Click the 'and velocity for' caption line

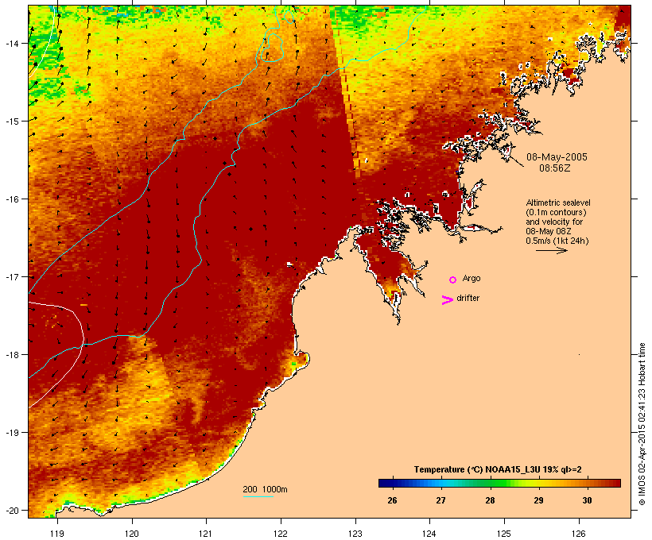click(x=554, y=222)
